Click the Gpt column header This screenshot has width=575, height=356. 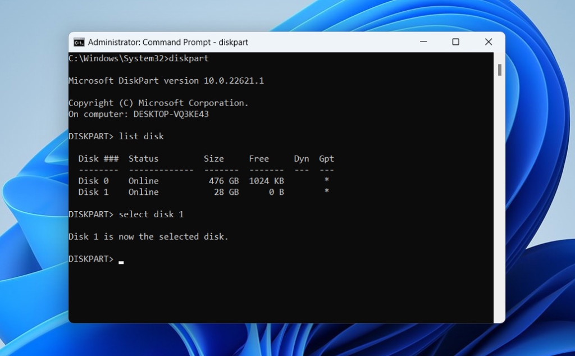326,158
